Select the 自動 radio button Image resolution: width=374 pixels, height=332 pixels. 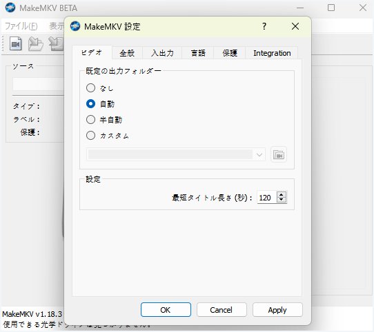[x=90, y=103]
